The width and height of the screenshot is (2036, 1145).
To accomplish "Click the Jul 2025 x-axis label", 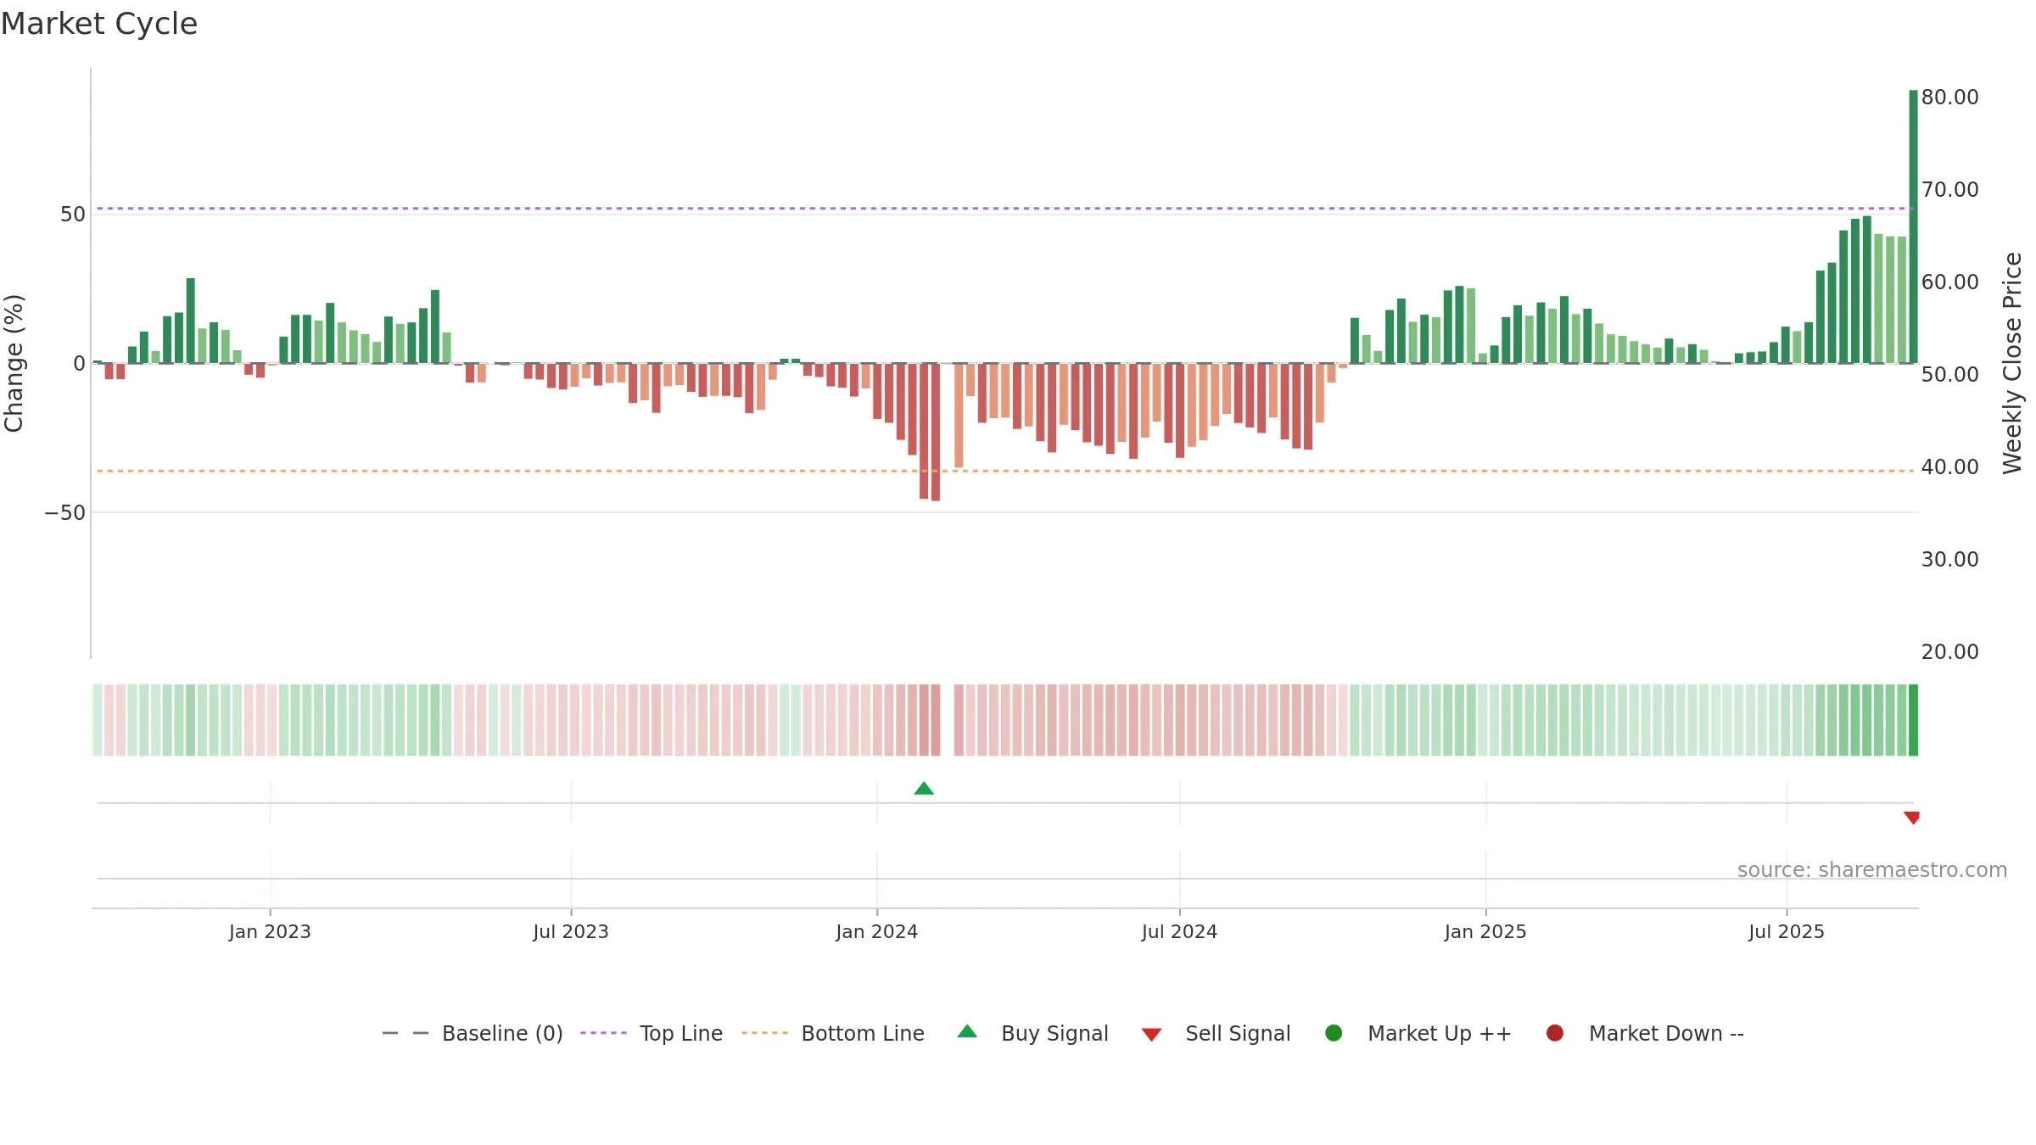I will coord(1787,931).
